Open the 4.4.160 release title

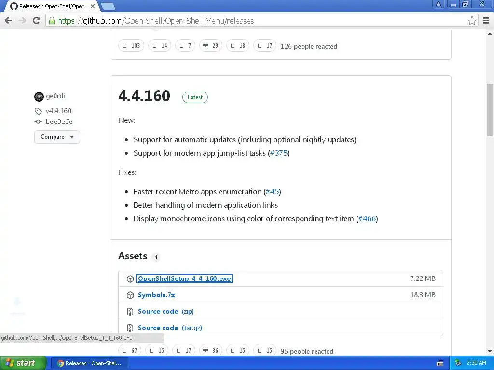[144, 96]
